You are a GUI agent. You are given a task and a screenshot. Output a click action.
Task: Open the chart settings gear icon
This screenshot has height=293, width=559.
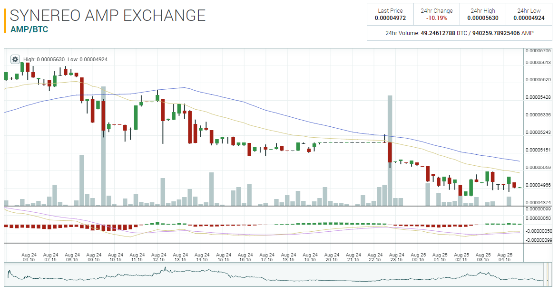tap(15, 59)
